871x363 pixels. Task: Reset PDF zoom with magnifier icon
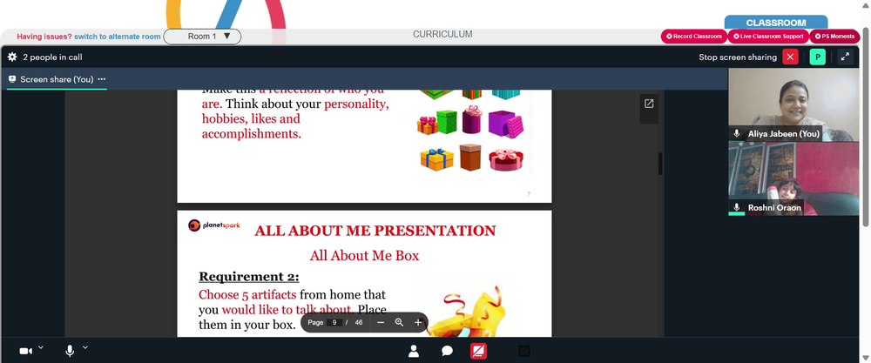click(399, 322)
